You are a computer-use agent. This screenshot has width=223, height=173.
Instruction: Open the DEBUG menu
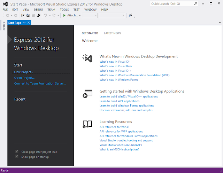pyautogui.click(x=38, y=10)
